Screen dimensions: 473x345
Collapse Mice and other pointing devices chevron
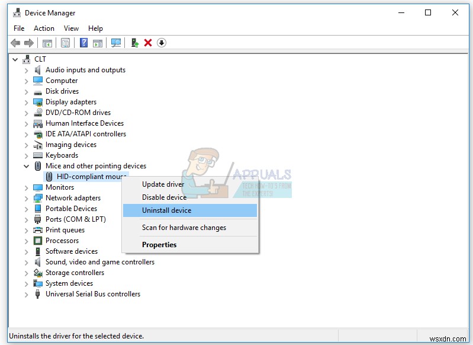[26, 166]
